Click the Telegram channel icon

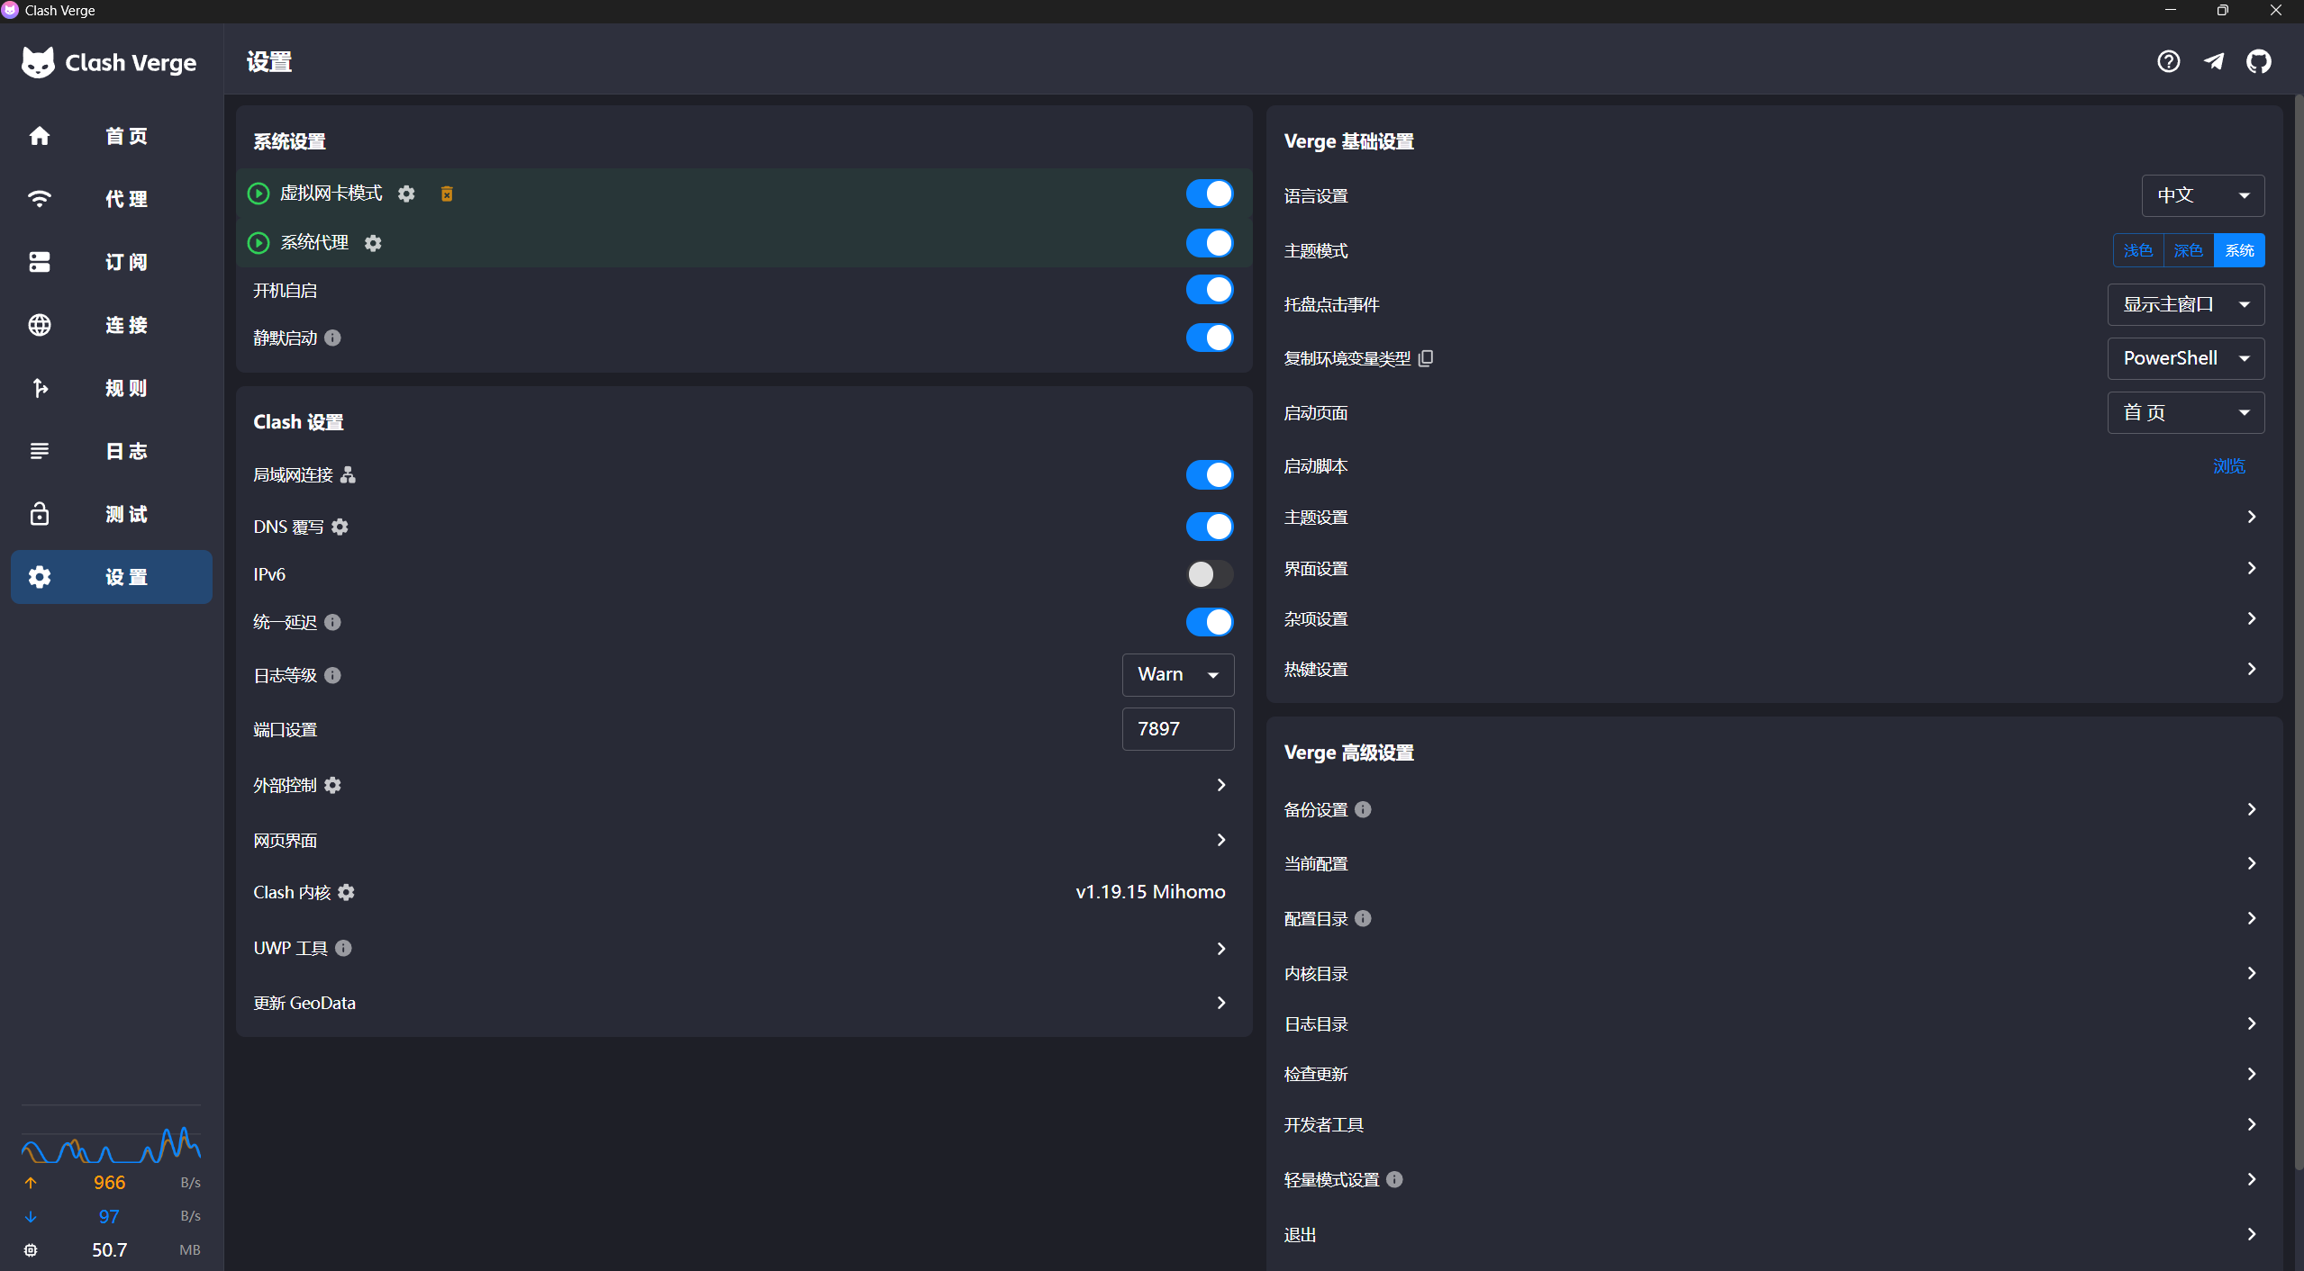point(2213,61)
